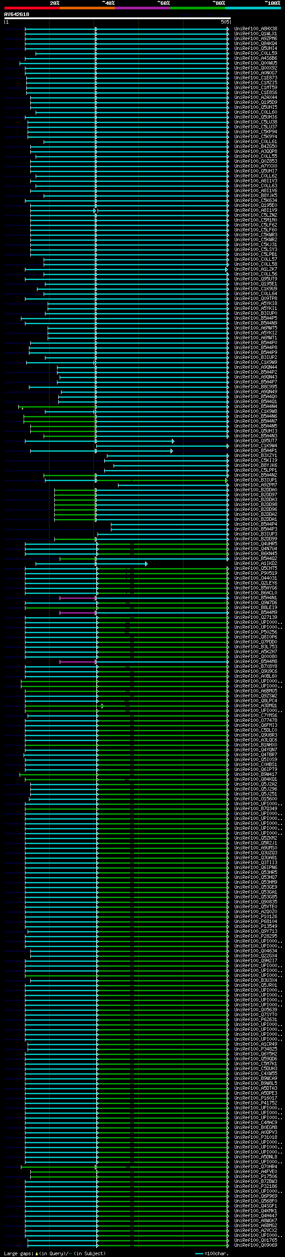285x1257 pixels.
Task: Select label UniRef100_A1IKD2
Action: click(256, 564)
